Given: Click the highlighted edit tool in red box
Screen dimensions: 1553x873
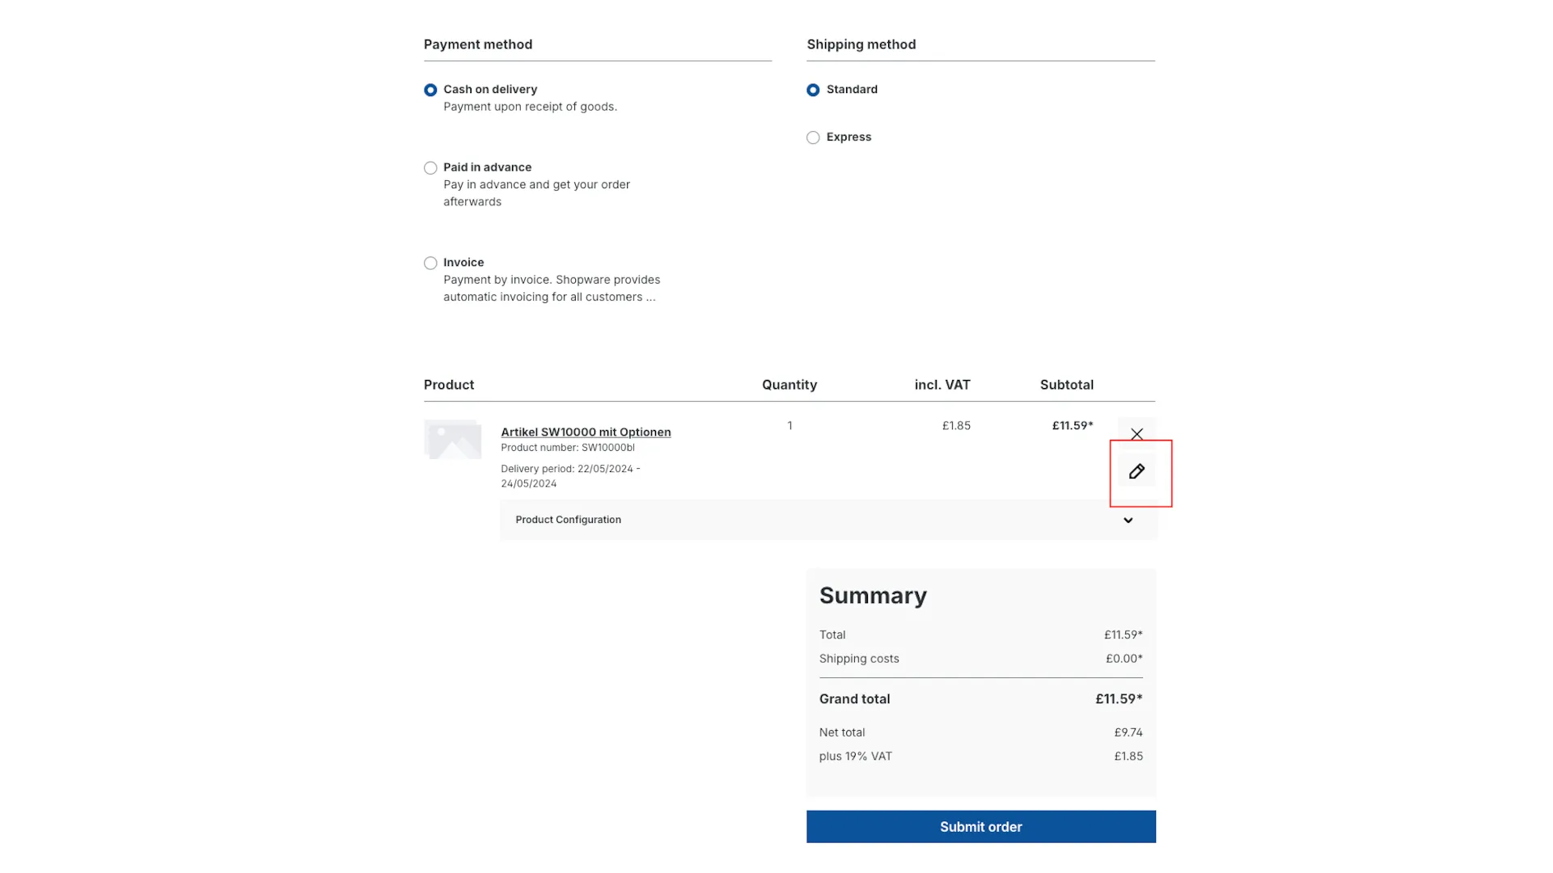Looking at the screenshot, I should click(x=1136, y=470).
